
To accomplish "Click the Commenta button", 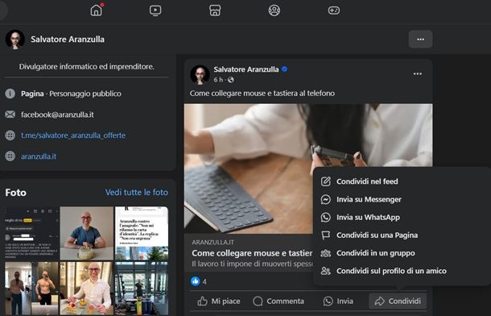I will 279,301.
